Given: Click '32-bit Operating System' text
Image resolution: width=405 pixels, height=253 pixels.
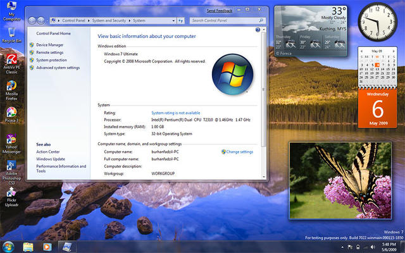Looking at the screenshot, I should 171,133.
